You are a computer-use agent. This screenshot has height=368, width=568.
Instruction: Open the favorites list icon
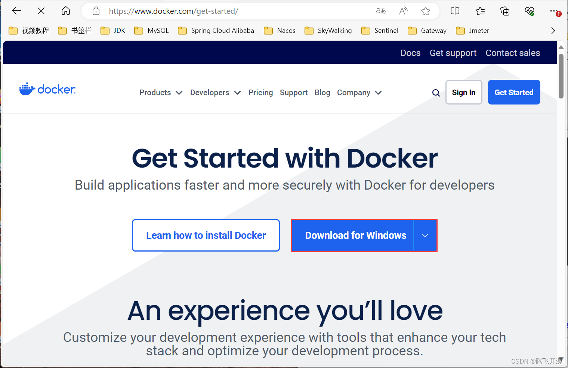pyautogui.click(x=480, y=11)
